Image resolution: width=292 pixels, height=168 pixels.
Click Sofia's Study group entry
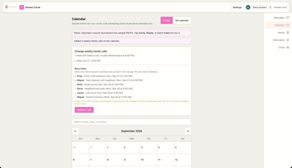point(100,84)
